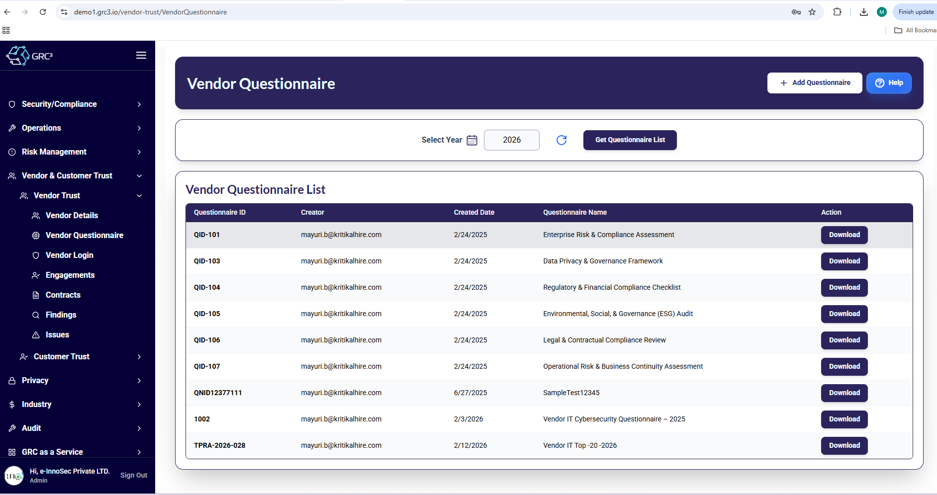Open the calendar icon next to Select Year
937x495 pixels.
coord(472,140)
